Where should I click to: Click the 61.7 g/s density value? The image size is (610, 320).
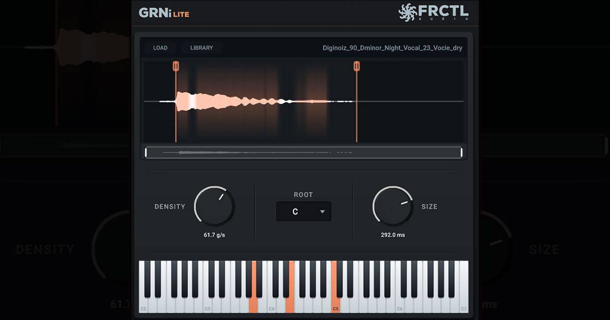click(x=215, y=235)
